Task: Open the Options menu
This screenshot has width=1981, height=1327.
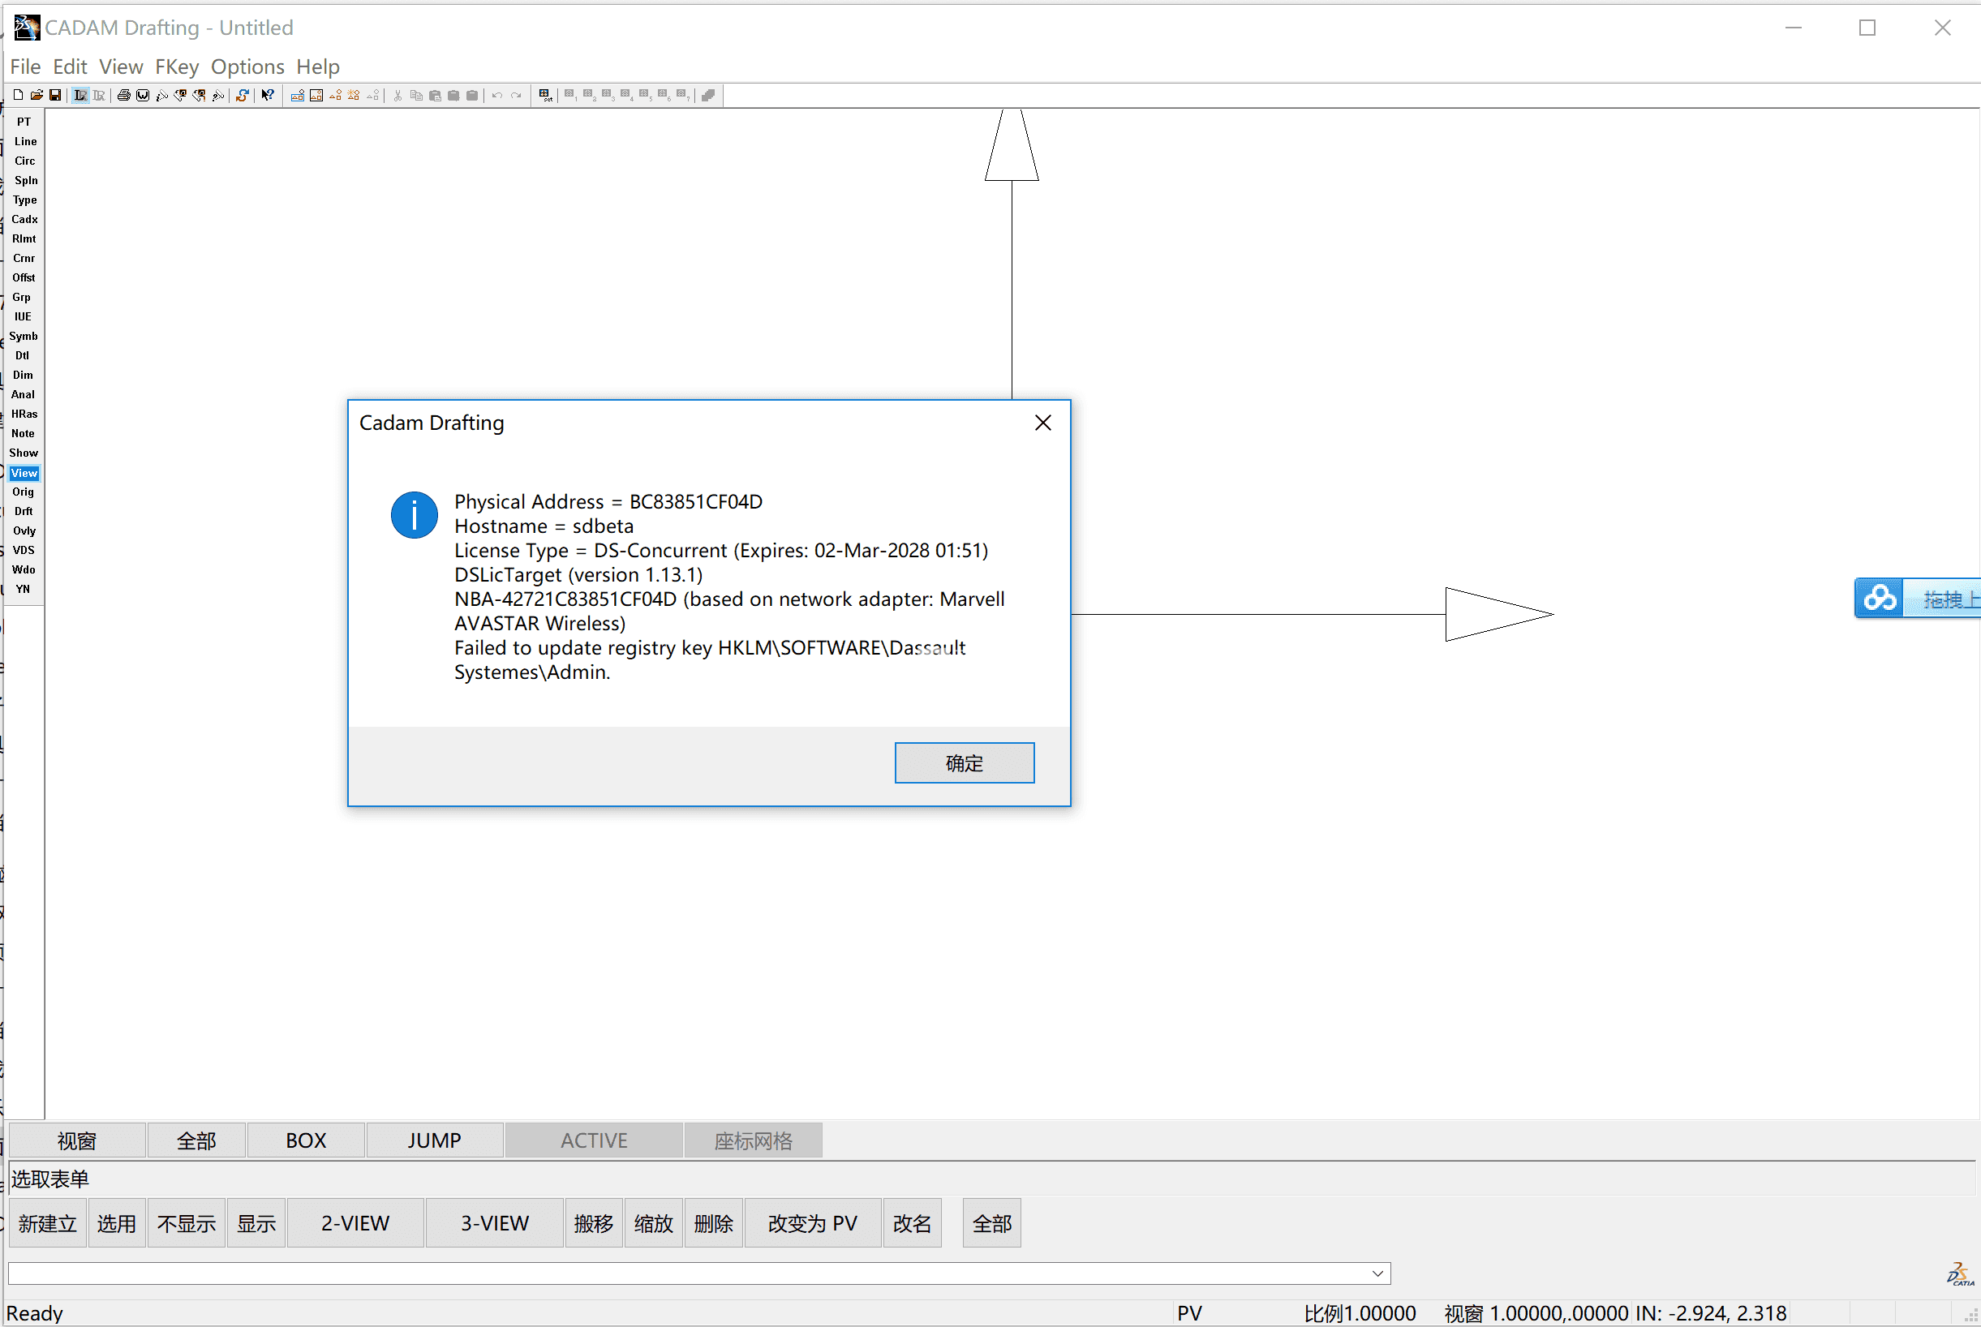Action: (247, 67)
